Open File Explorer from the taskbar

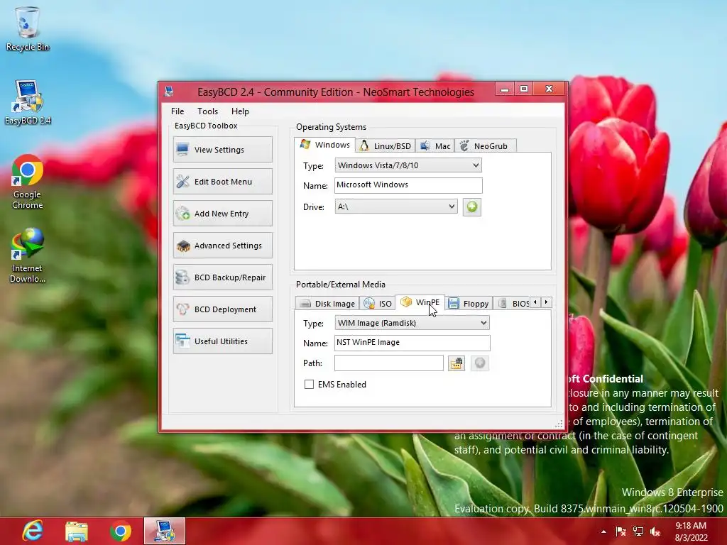[77, 531]
